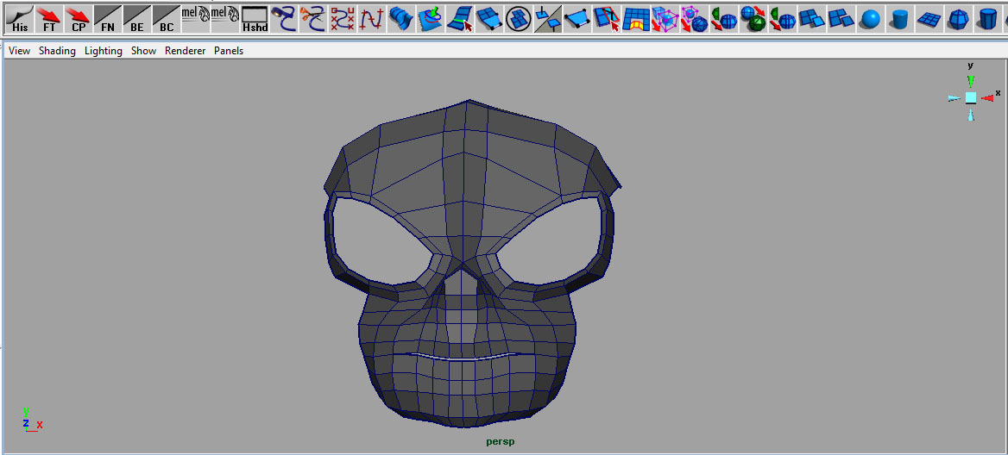Click the CP shelf button
The height and width of the screenshot is (455, 1008).
point(79,19)
